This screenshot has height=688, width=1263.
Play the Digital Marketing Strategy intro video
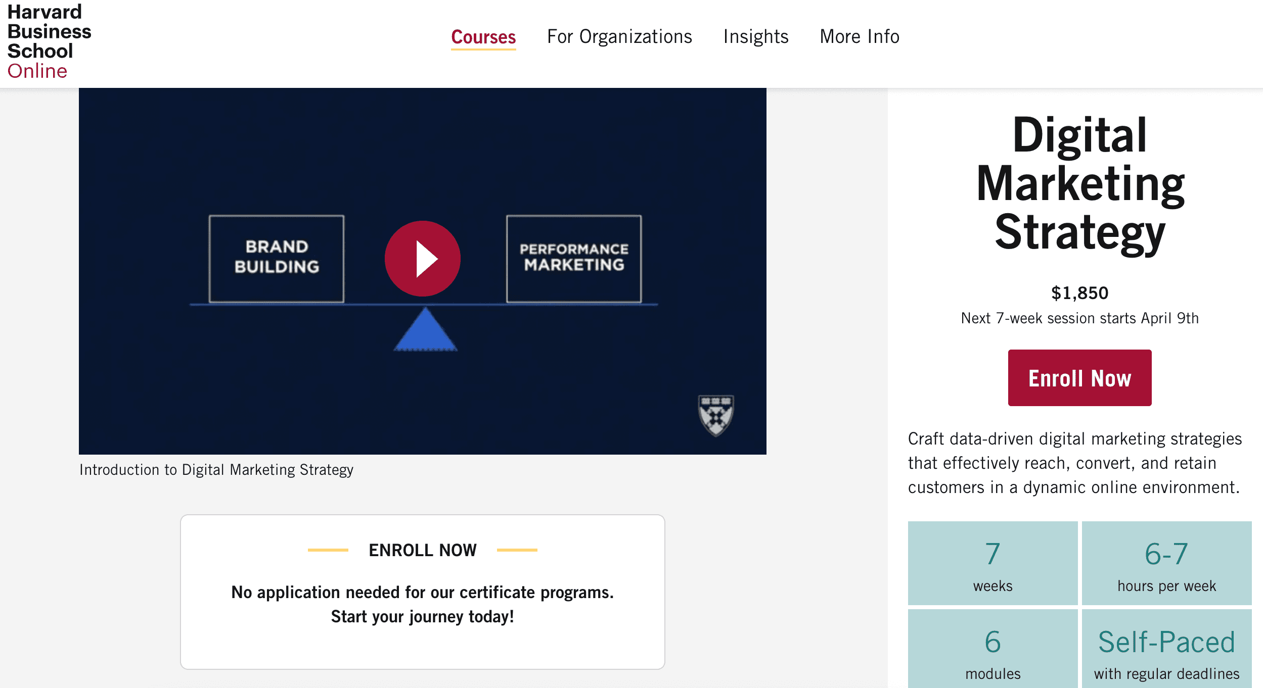tap(423, 259)
